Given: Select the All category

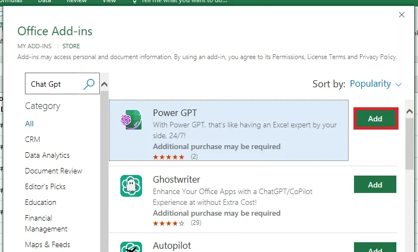Looking at the screenshot, I should [29, 124].
